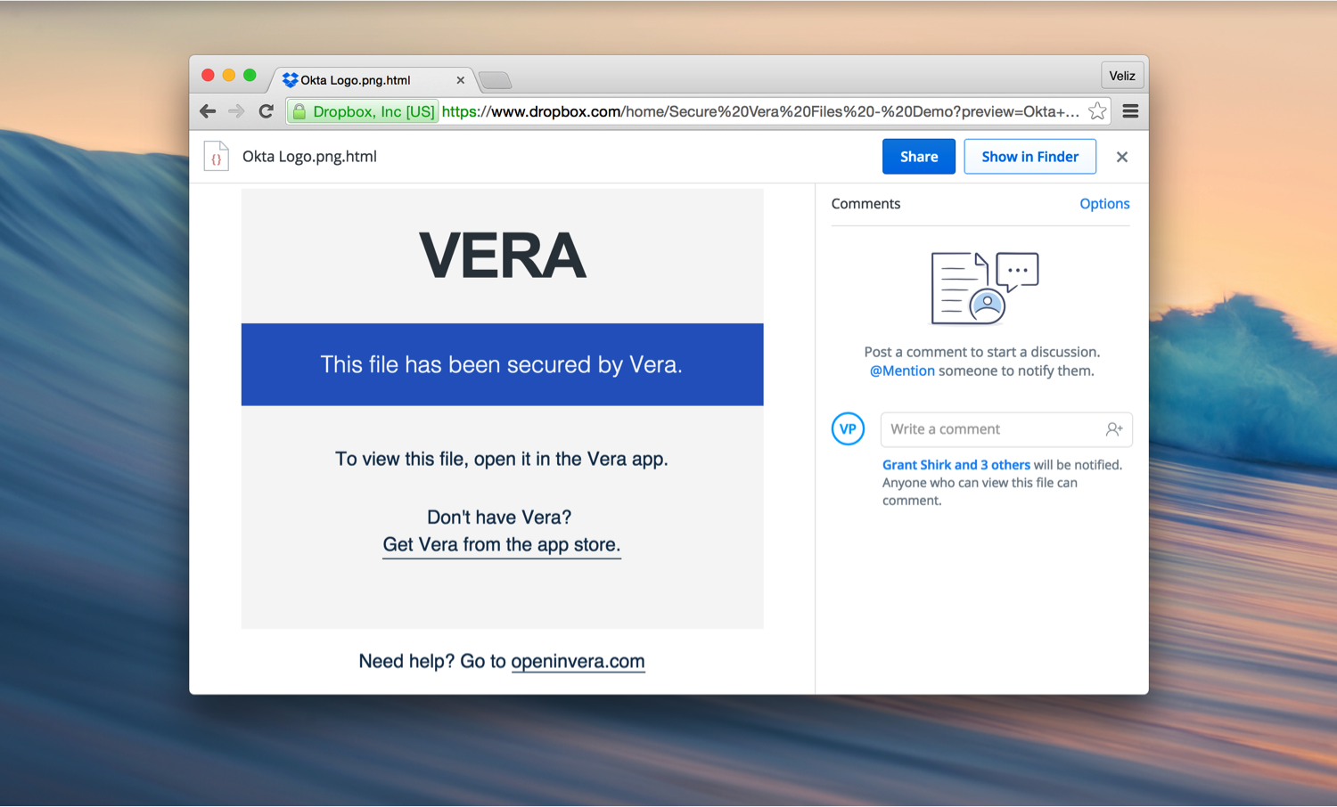Click the Okta Logo file type icon
1337x807 pixels.
pyautogui.click(x=217, y=157)
